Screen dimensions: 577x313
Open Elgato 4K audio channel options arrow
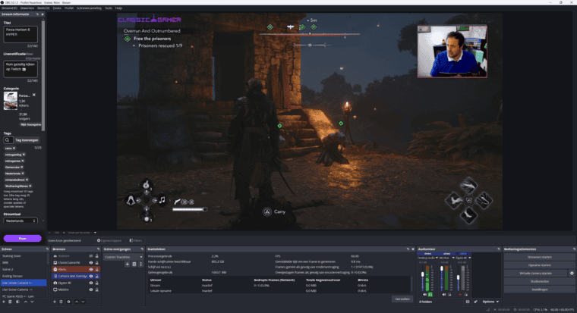[x=469, y=258]
